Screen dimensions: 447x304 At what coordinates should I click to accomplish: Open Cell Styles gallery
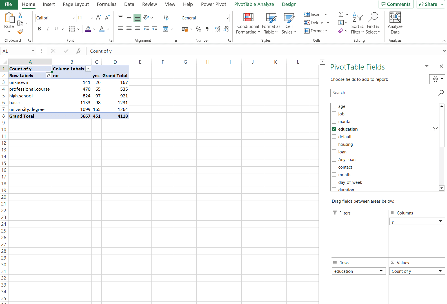[x=289, y=23]
